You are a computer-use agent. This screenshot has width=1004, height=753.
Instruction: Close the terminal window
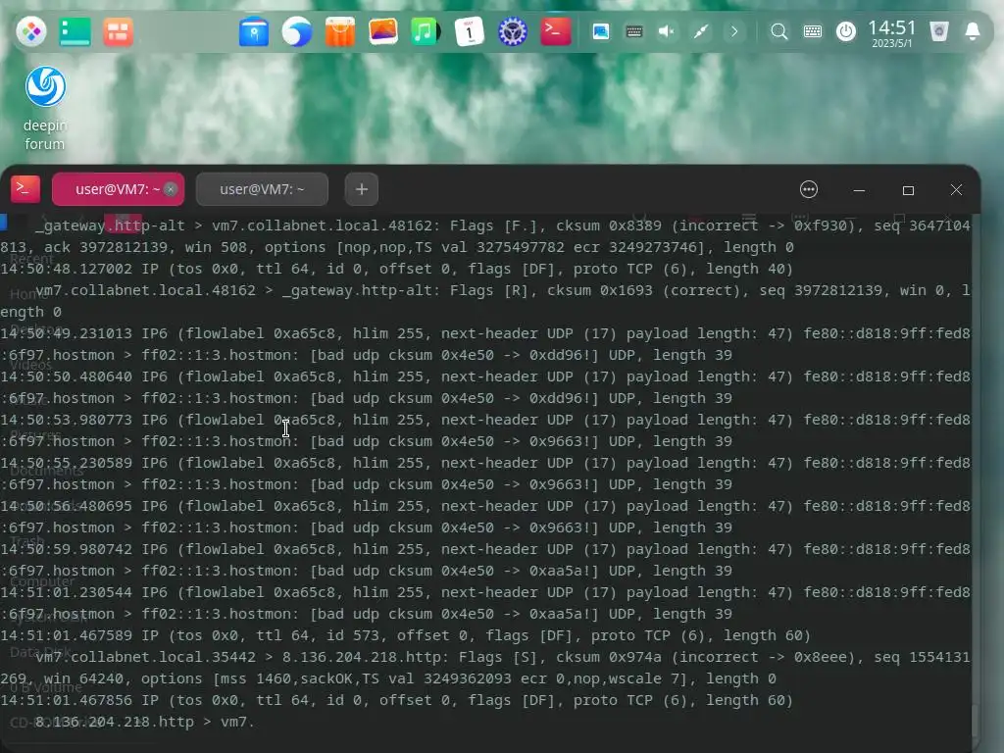point(956,189)
